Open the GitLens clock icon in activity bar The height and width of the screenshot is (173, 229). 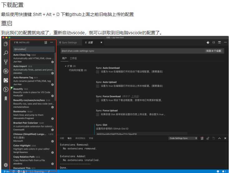tap(6, 89)
